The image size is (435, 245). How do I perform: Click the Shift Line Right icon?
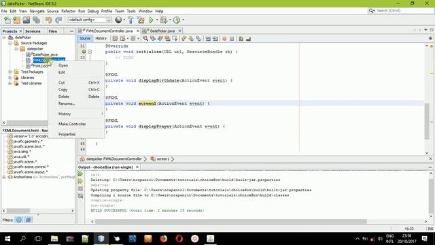coord(215,39)
